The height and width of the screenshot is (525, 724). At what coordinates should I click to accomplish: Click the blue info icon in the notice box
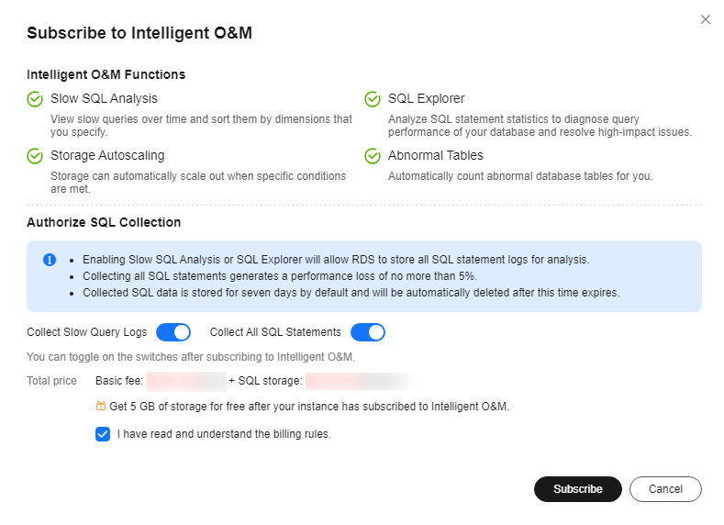[50, 260]
